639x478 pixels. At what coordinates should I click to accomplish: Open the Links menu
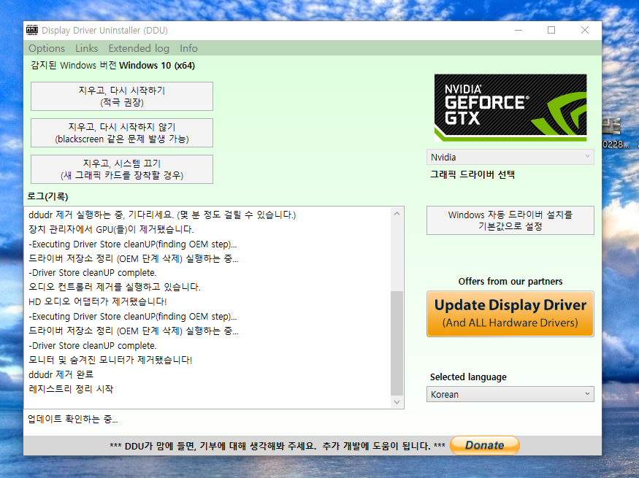tap(86, 48)
